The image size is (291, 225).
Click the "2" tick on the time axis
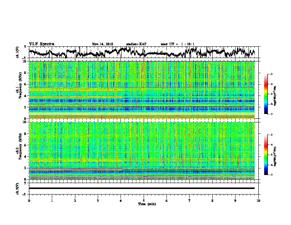[x=75, y=201]
